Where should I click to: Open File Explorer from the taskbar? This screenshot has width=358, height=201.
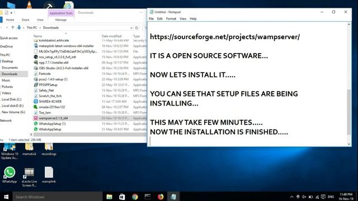110,197
